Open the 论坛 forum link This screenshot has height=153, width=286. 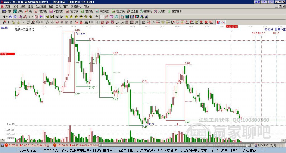[264, 2]
